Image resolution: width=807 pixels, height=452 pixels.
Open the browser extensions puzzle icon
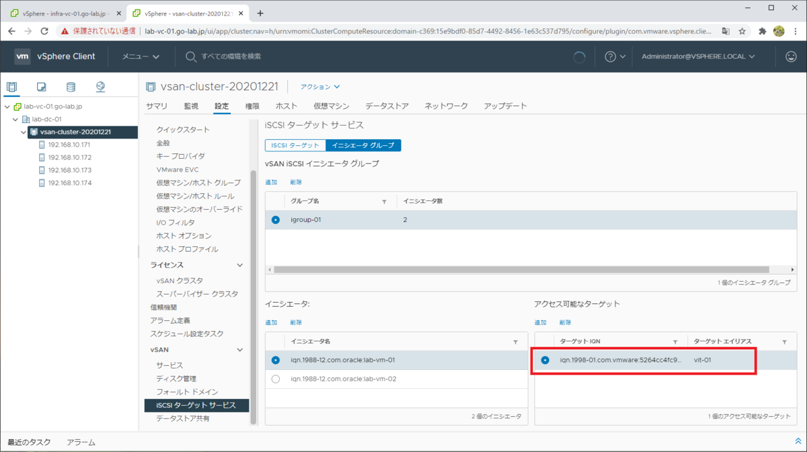763,31
